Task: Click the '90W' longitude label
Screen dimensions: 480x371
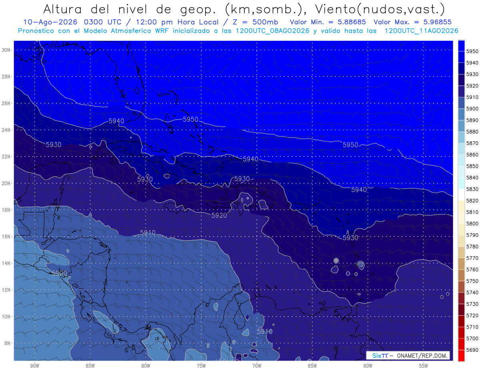Action: point(34,366)
